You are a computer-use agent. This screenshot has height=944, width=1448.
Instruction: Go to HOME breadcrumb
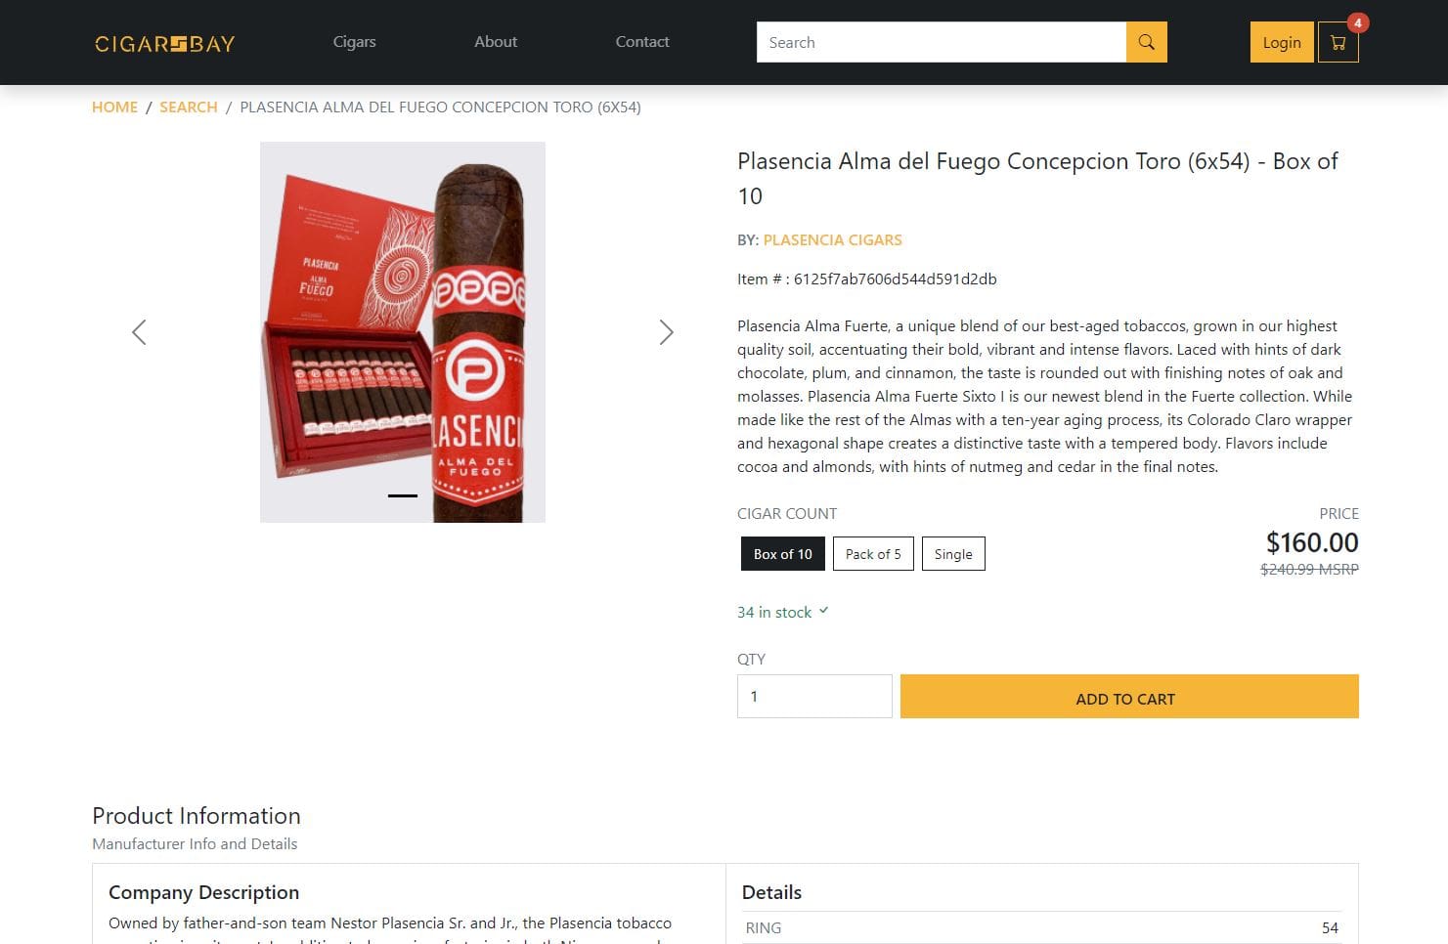coord(114,107)
